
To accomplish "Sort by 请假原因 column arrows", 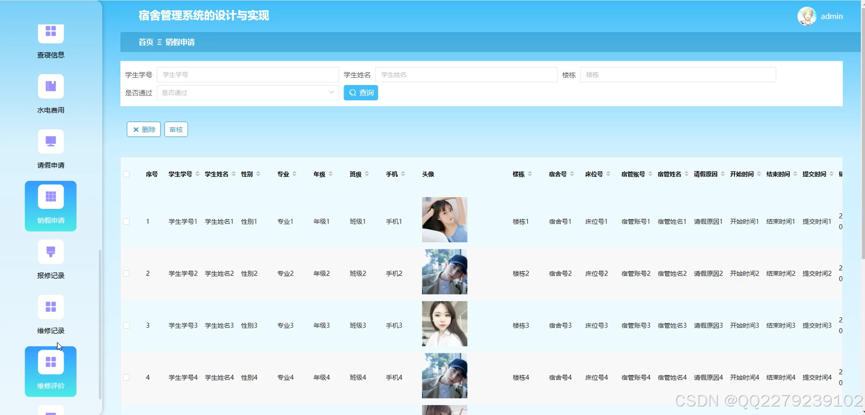I will (723, 174).
